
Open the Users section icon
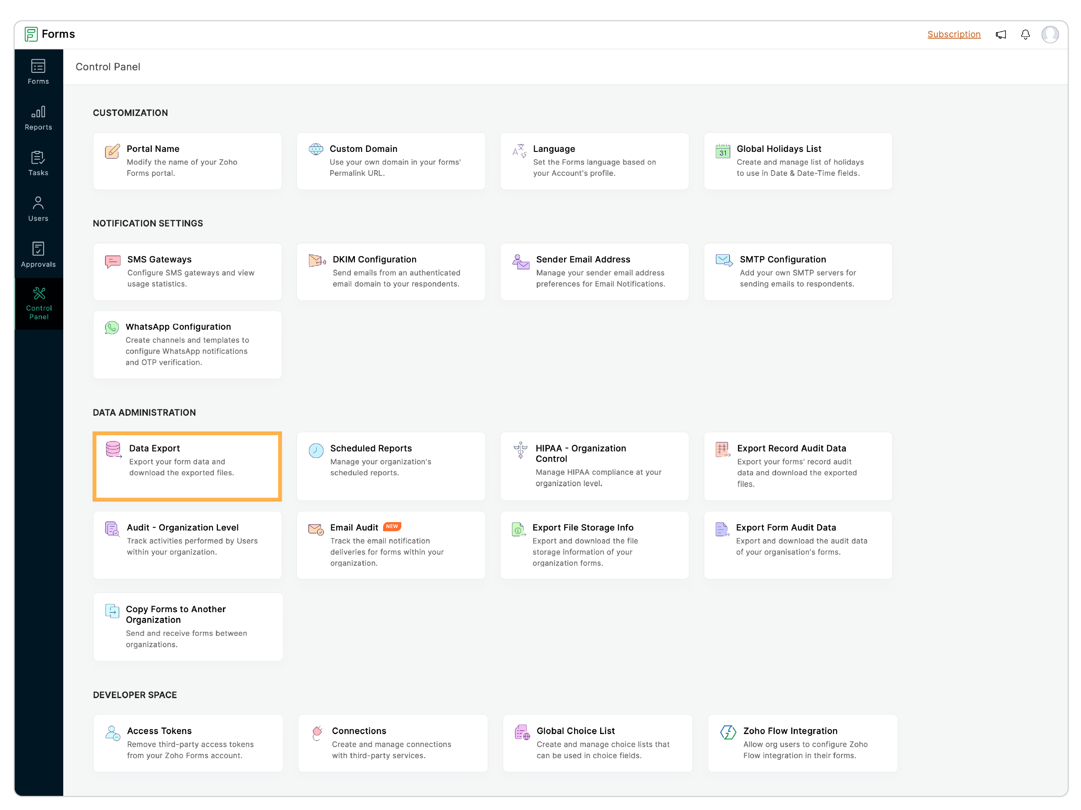pyautogui.click(x=38, y=209)
